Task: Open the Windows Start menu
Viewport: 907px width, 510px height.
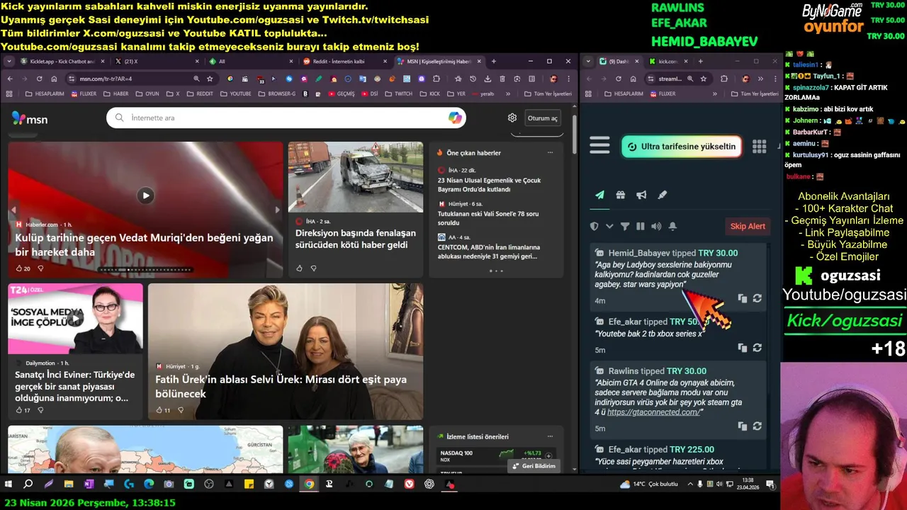Action: pos(9,484)
